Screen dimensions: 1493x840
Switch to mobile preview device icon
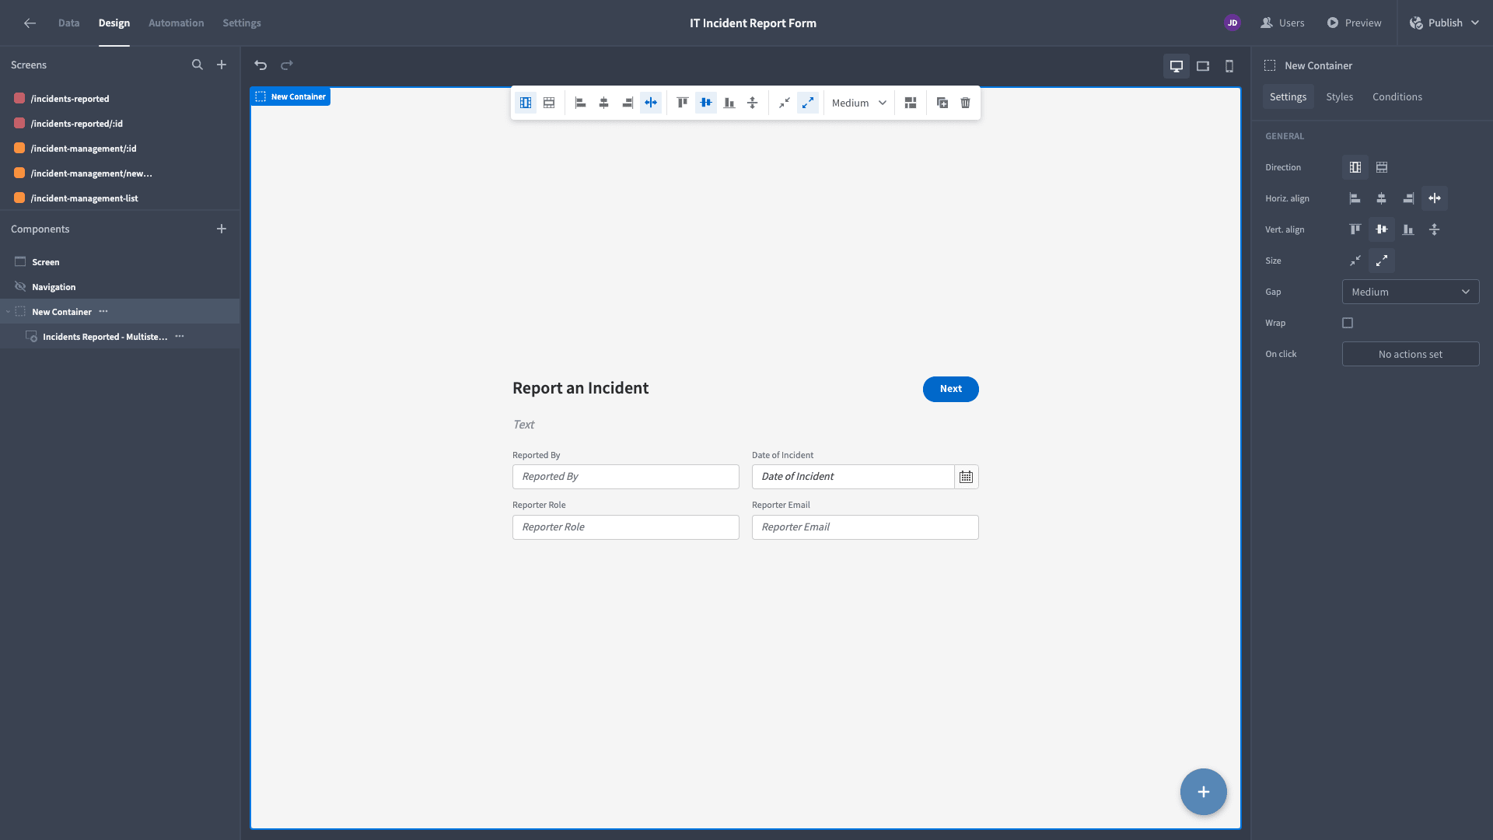[x=1229, y=66]
